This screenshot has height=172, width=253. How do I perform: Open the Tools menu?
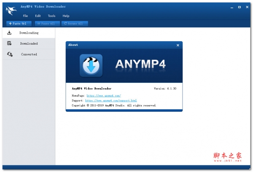[51, 16]
